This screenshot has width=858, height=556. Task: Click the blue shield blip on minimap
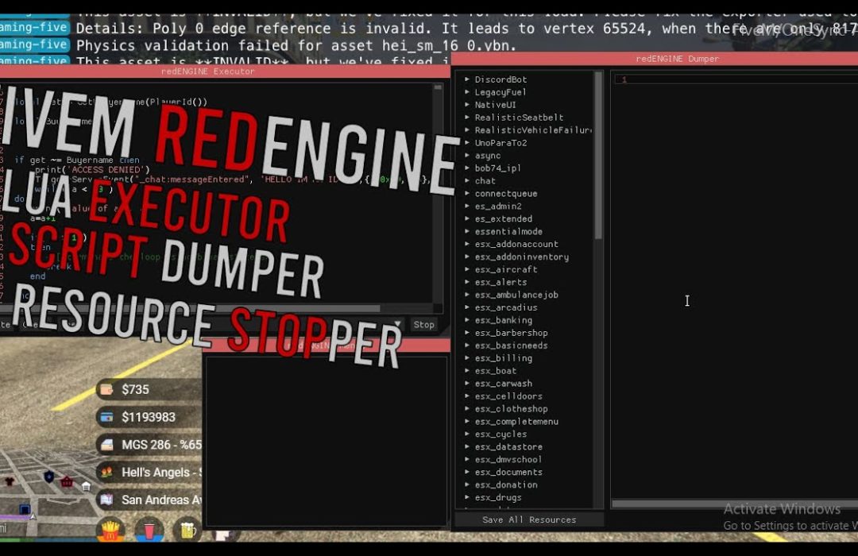49,477
